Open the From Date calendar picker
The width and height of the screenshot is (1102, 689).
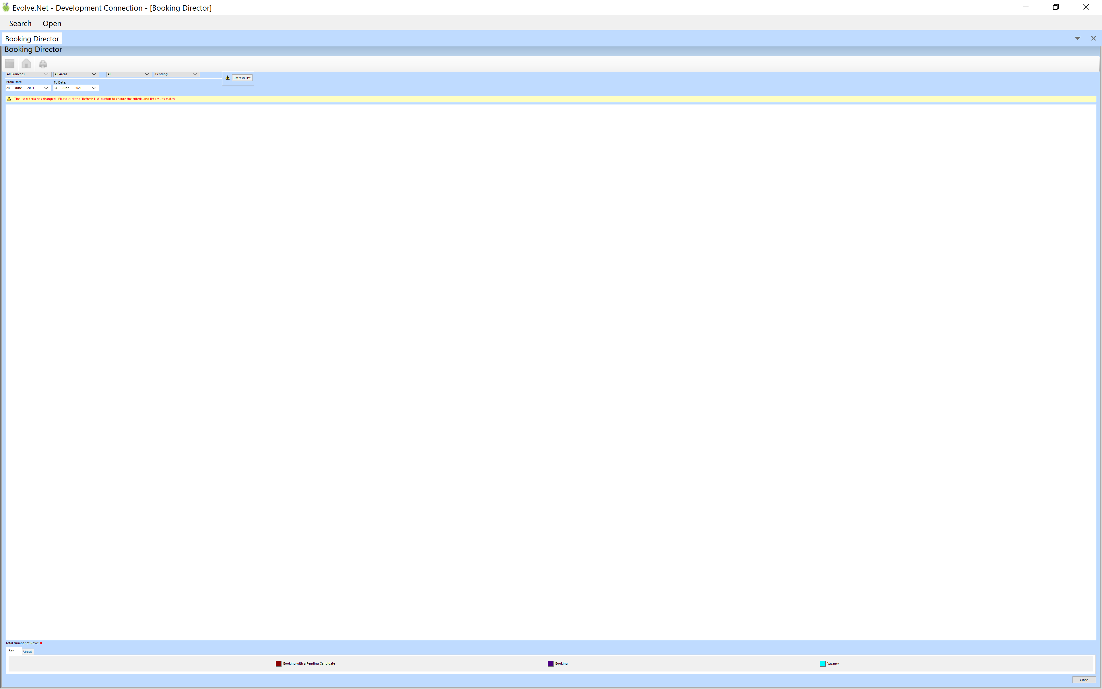tap(46, 88)
